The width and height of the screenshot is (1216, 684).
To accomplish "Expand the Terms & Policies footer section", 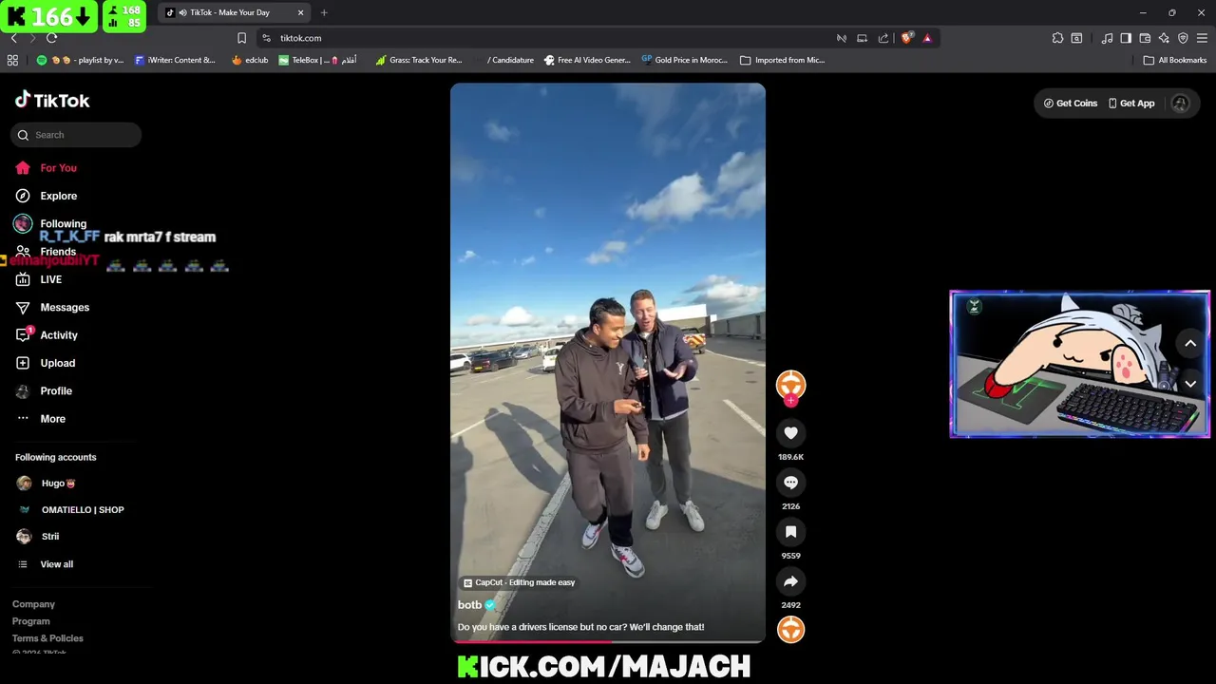I will (47, 638).
